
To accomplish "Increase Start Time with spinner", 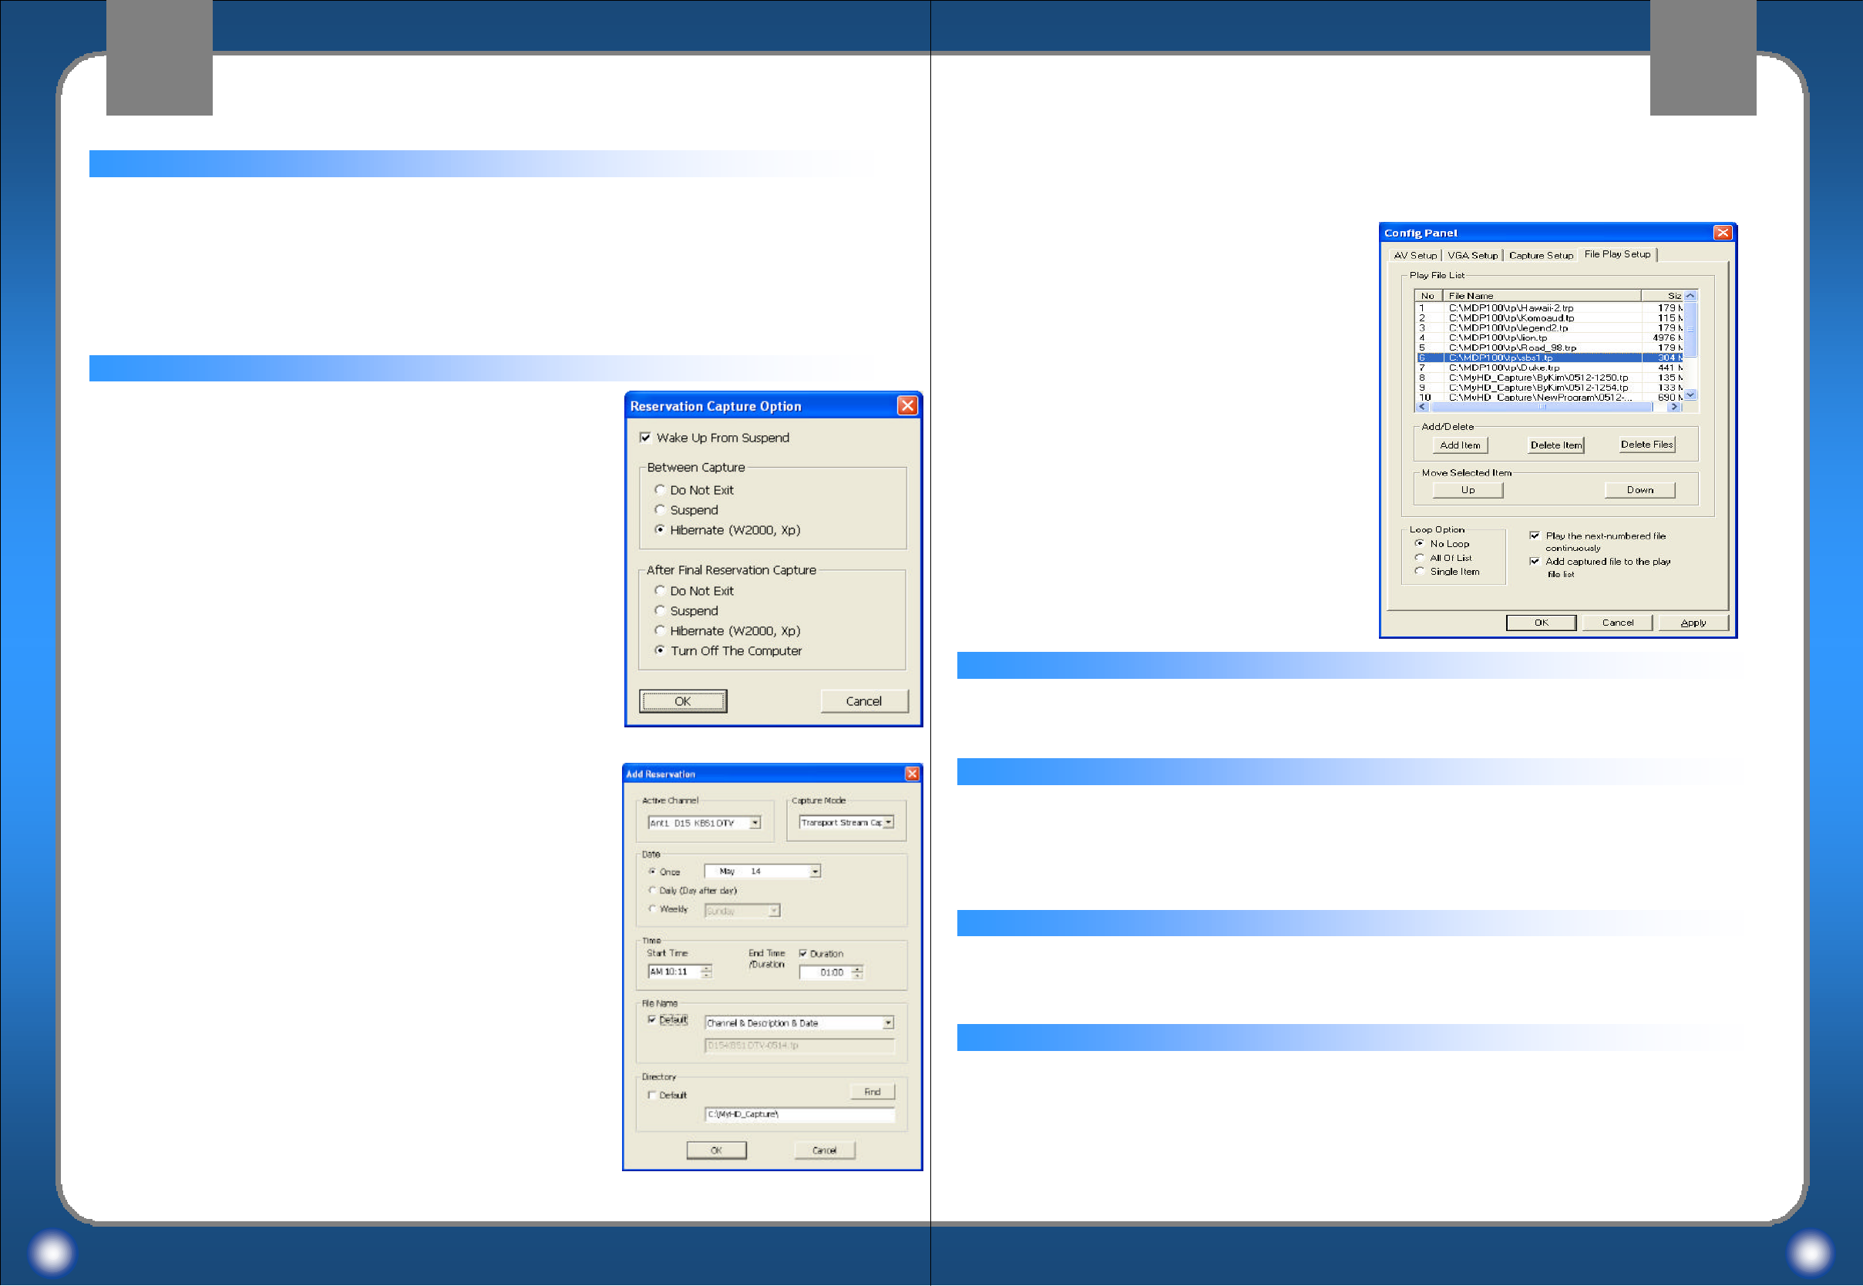I will pyautogui.click(x=707, y=968).
